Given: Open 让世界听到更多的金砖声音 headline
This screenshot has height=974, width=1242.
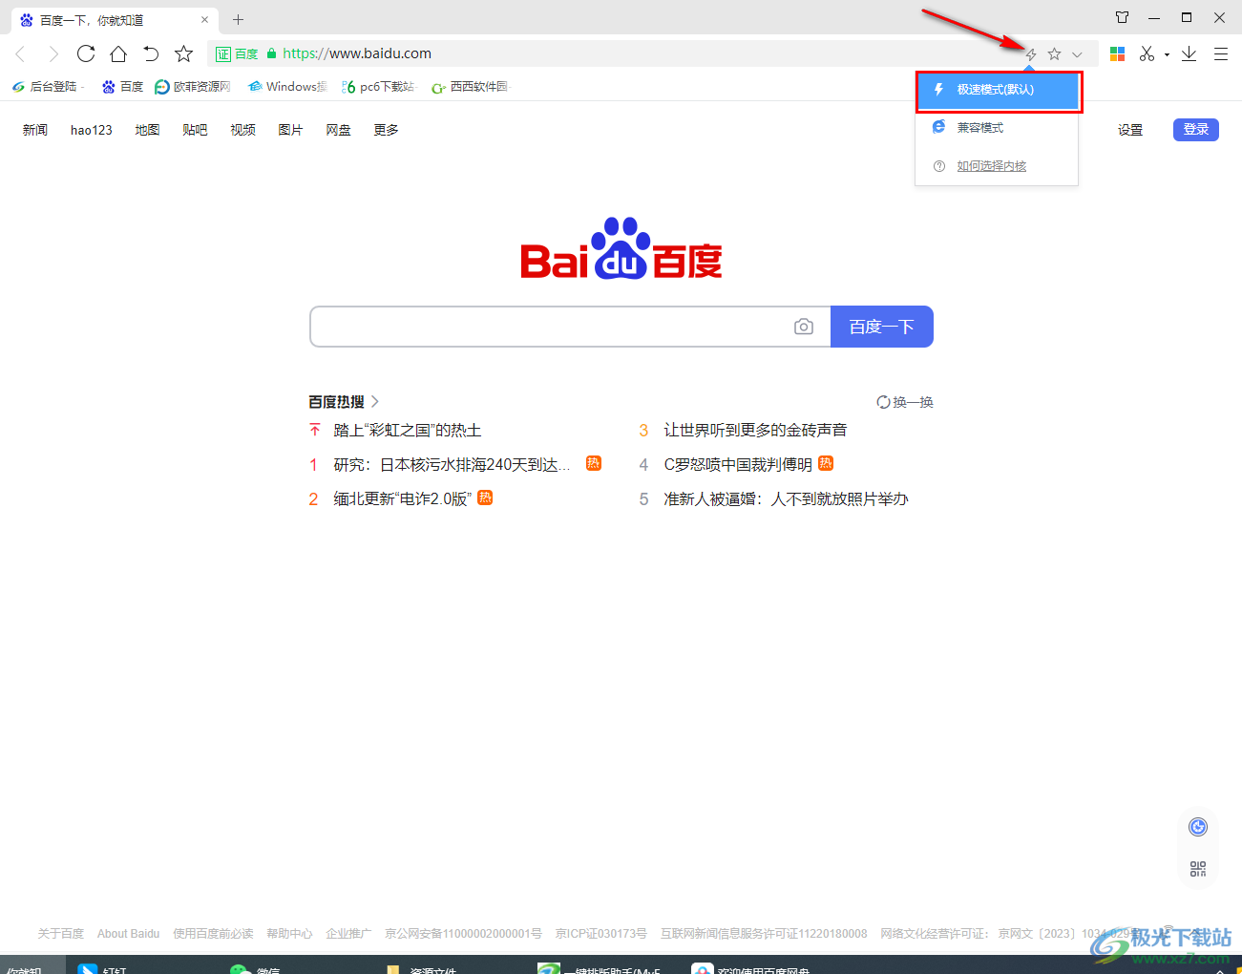Looking at the screenshot, I should tap(755, 431).
